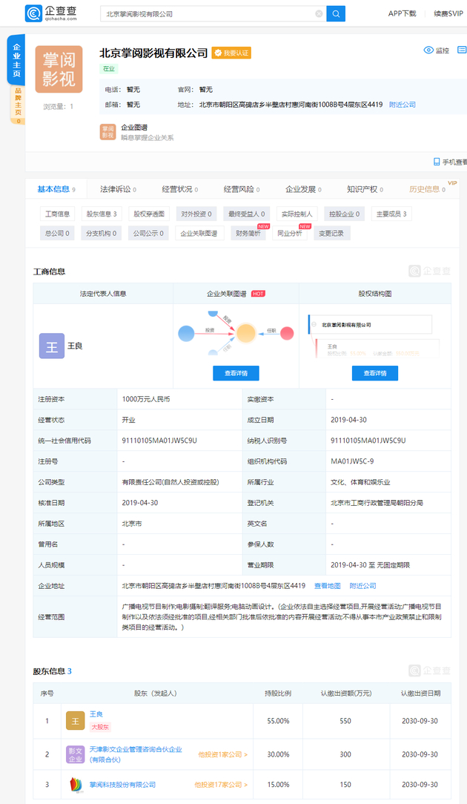
Task: Click the 总公司 0 sub-nav button
Action: coord(57,234)
